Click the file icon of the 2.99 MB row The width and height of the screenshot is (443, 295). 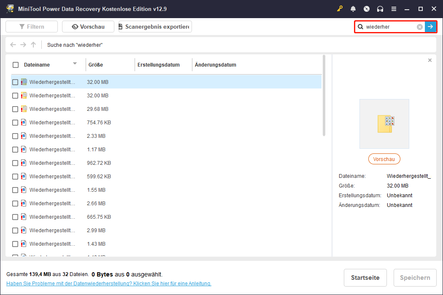click(x=24, y=231)
